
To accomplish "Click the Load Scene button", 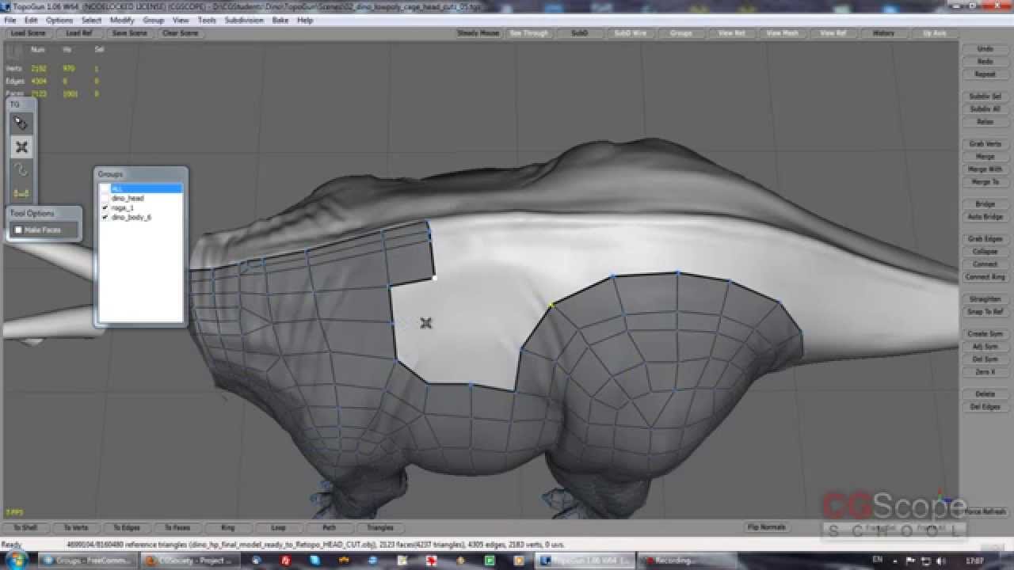I will (29, 33).
